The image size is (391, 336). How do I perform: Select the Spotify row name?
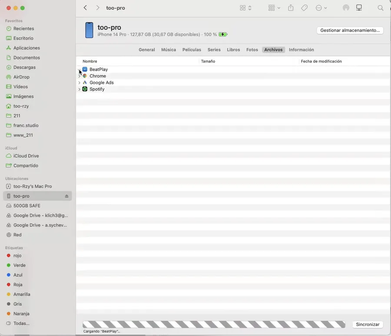coord(97,89)
